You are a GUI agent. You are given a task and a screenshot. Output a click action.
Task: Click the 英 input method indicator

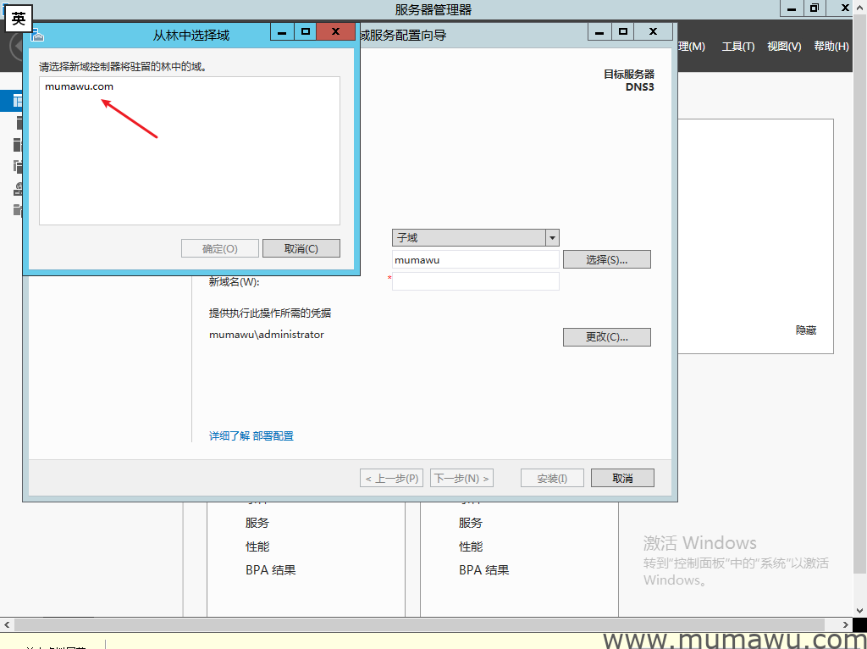coord(19,19)
